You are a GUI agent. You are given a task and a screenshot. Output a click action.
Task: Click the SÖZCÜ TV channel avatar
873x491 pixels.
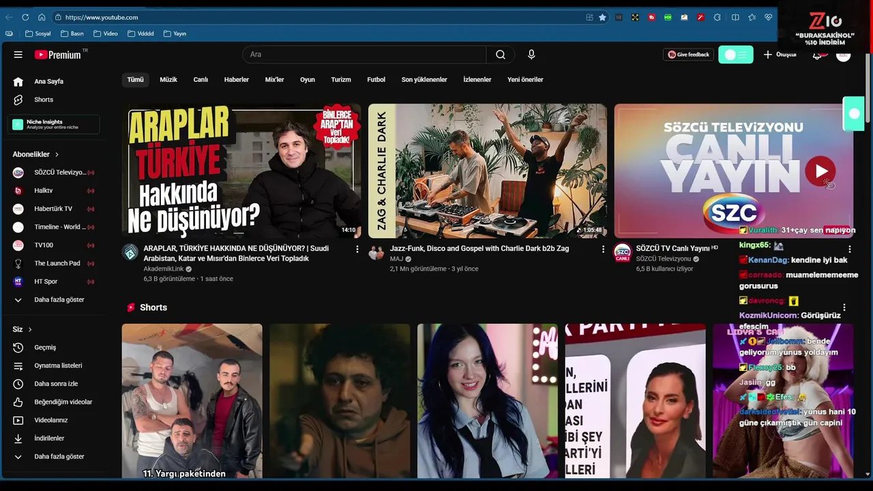[x=622, y=252]
